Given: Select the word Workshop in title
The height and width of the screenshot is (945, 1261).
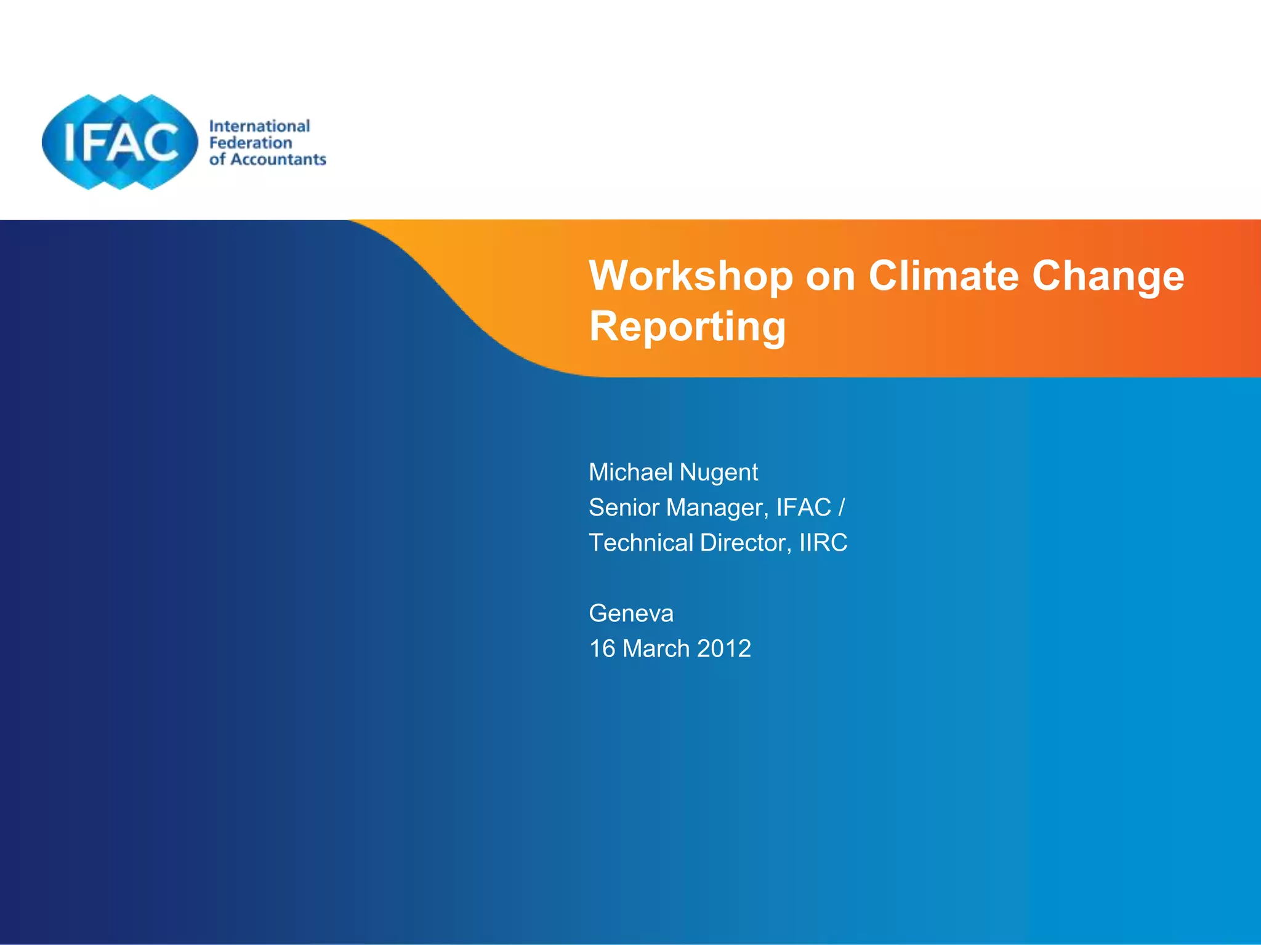Looking at the screenshot, I should point(690,276).
